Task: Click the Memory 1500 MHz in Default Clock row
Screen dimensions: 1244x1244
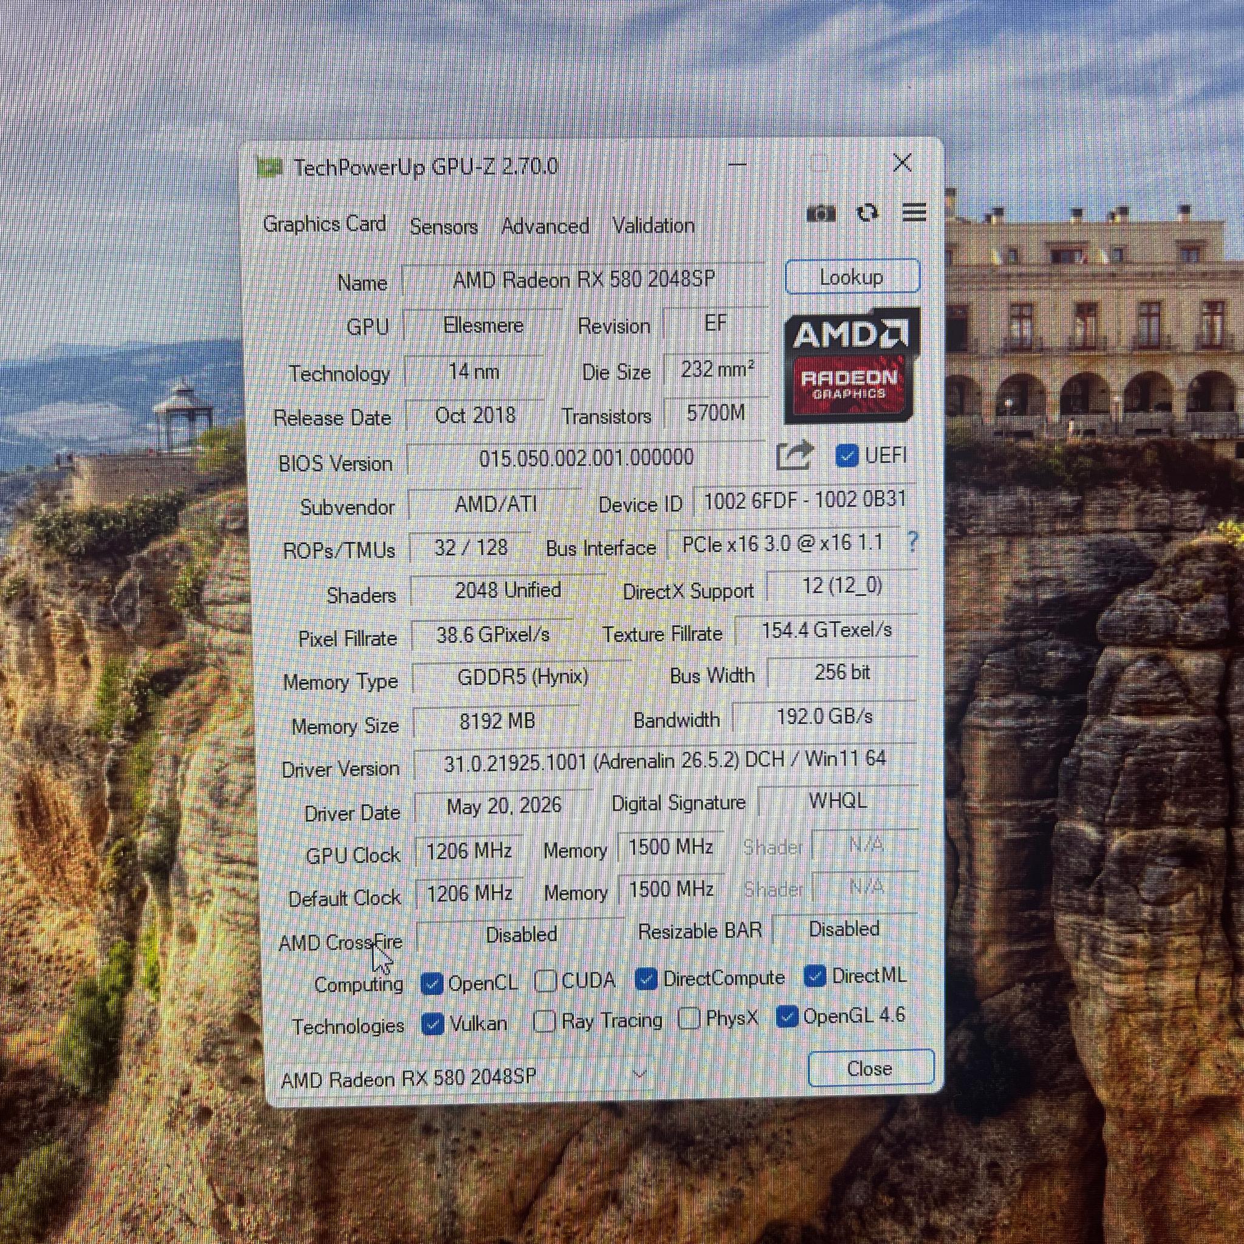Action: [x=671, y=890]
